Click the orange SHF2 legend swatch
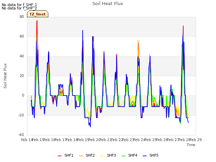The image size is (216, 162). tap(81, 156)
